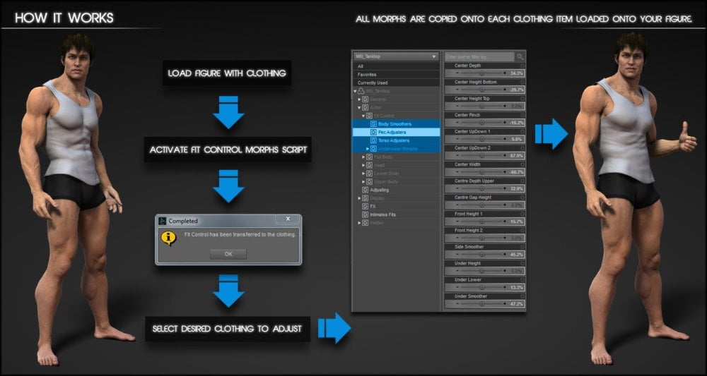Screen dimensions: 707x376
Task: Click the group icon beside Hidden
Action: (x=366, y=223)
